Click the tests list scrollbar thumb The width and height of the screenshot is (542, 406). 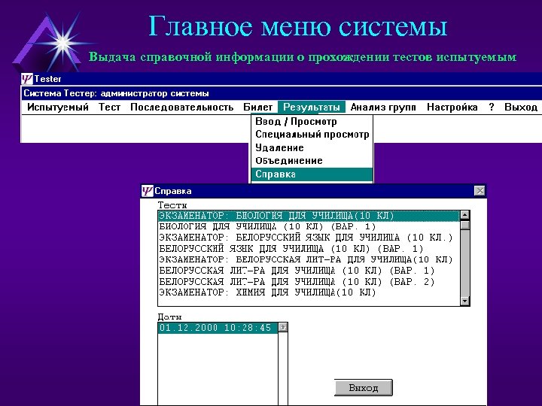coord(465,225)
